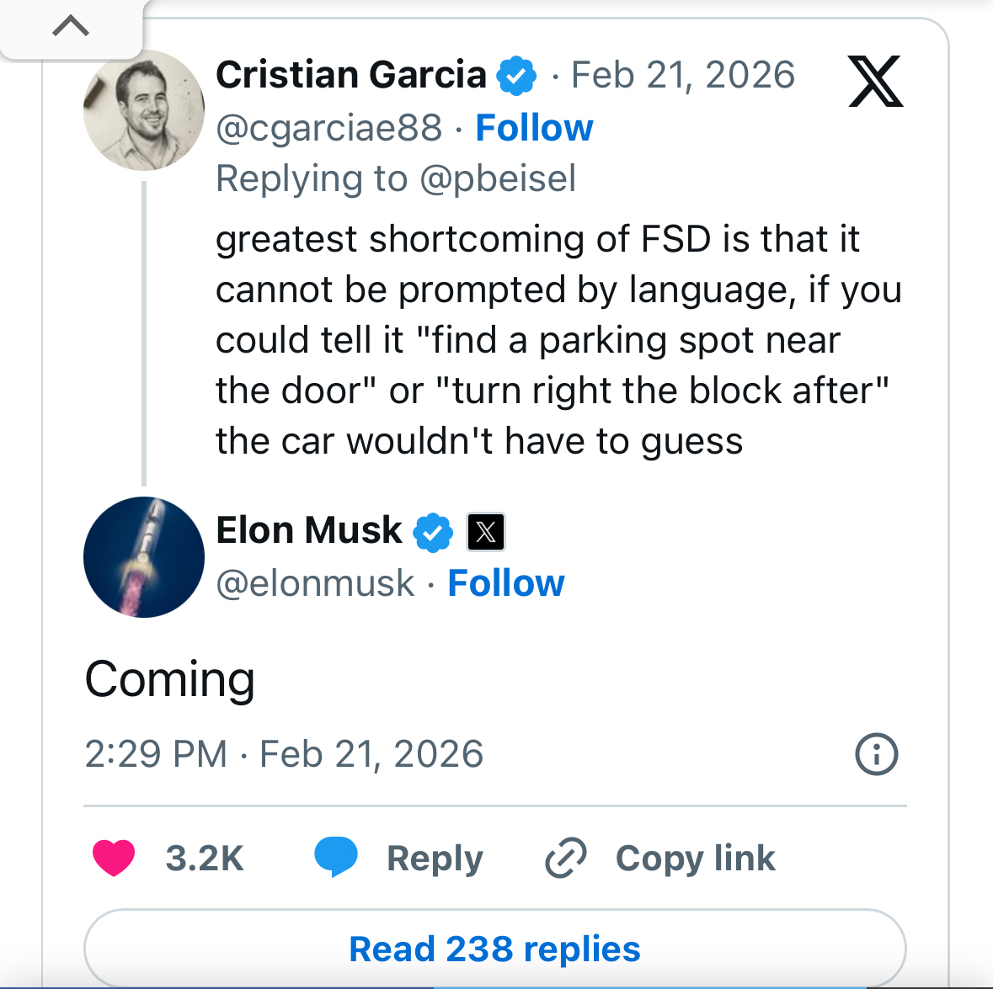This screenshot has height=989, width=993.
Task: Click the Read 238 replies button
Action: click(x=494, y=949)
